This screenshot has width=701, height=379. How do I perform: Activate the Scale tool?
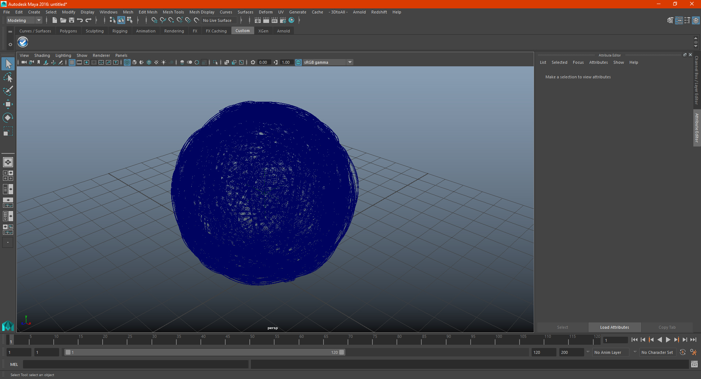pyautogui.click(x=8, y=131)
